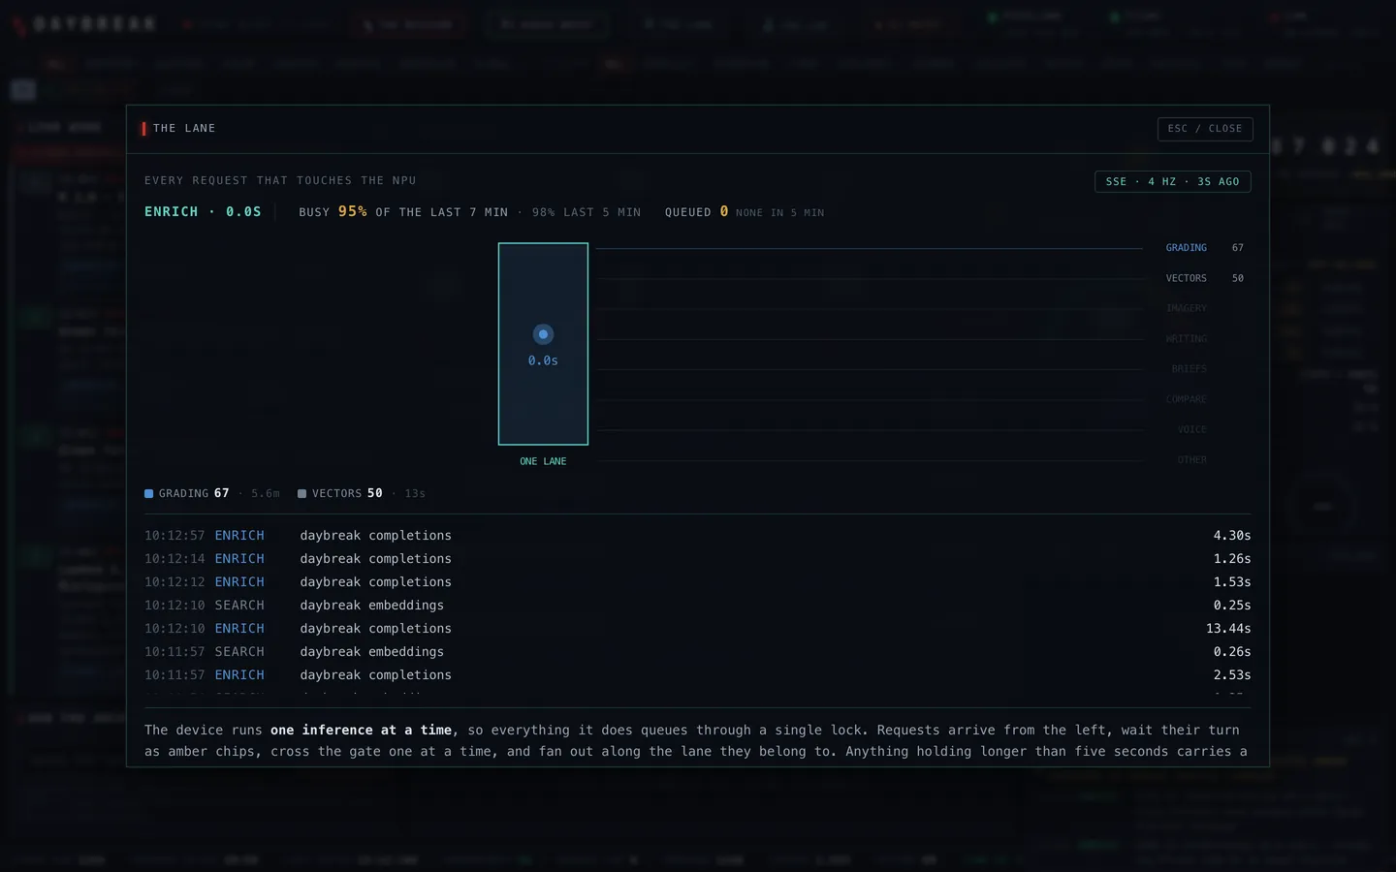Open the 10:12:10 SEARCH embeddings row

point(698,606)
